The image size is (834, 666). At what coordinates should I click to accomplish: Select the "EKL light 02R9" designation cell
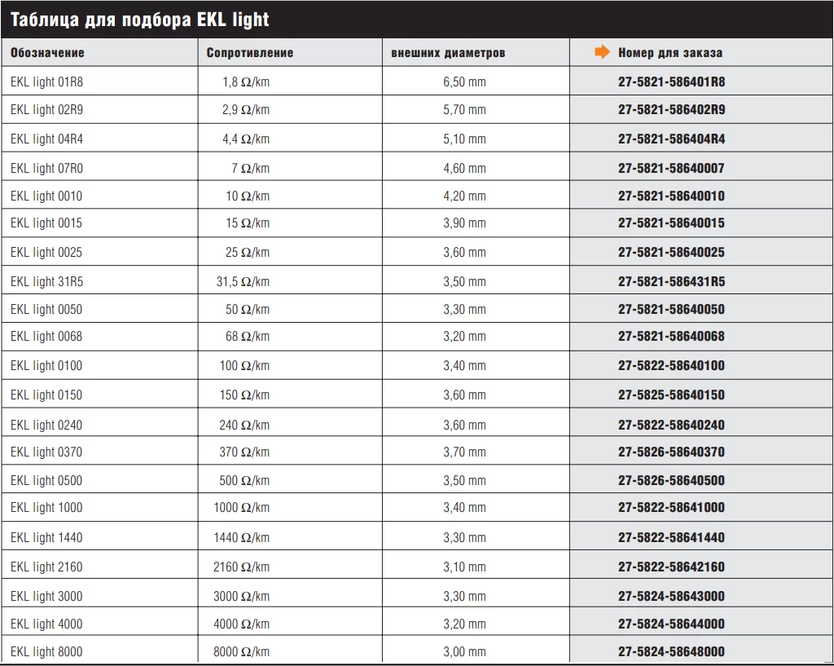[46, 110]
